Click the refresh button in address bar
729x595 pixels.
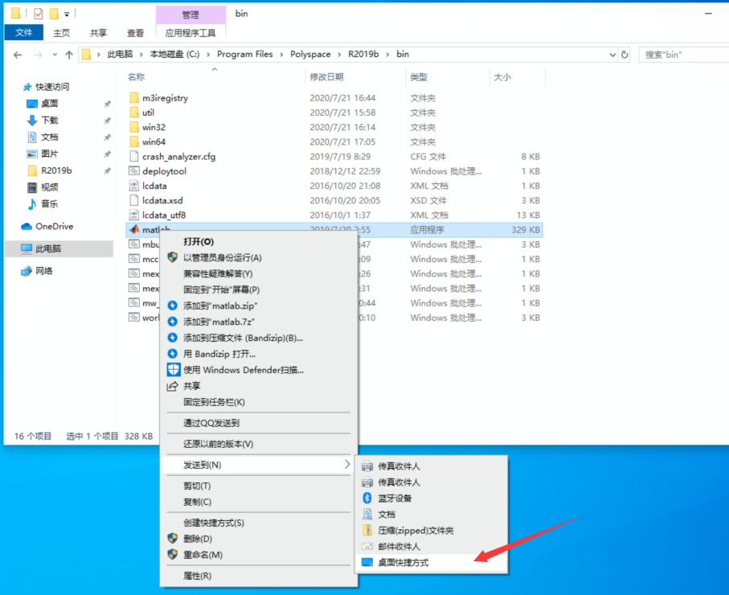pyautogui.click(x=625, y=55)
